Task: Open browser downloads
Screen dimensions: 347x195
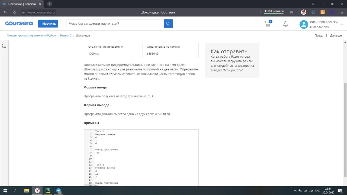Action: pyautogui.click(x=342, y=12)
